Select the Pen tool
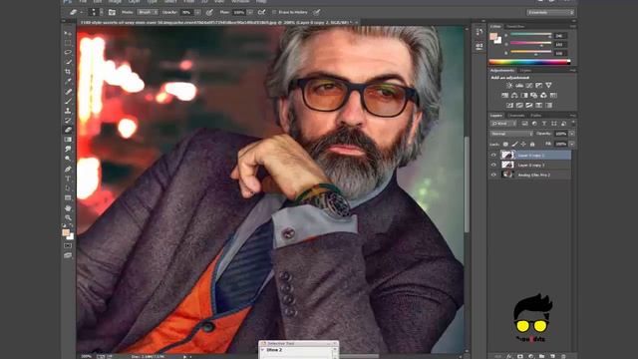 [68, 169]
